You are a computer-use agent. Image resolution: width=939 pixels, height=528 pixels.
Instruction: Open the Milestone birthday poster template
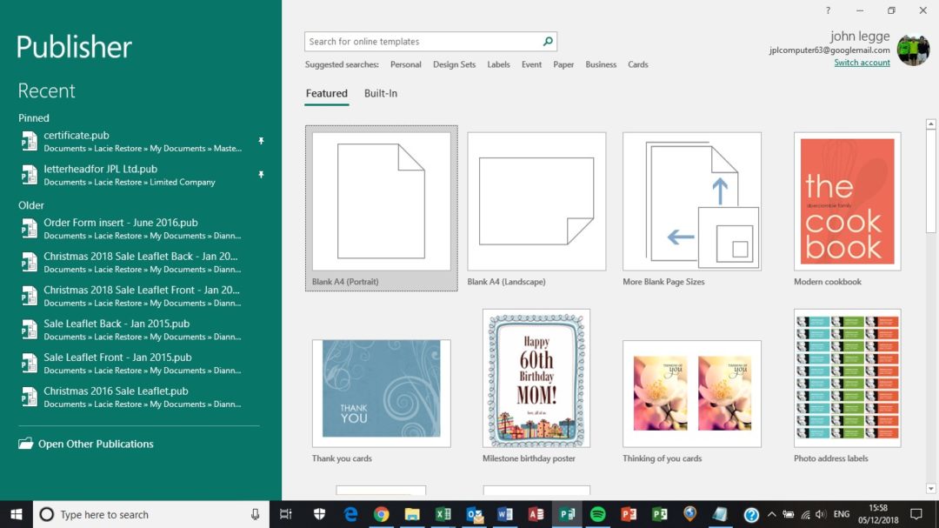click(x=536, y=378)
